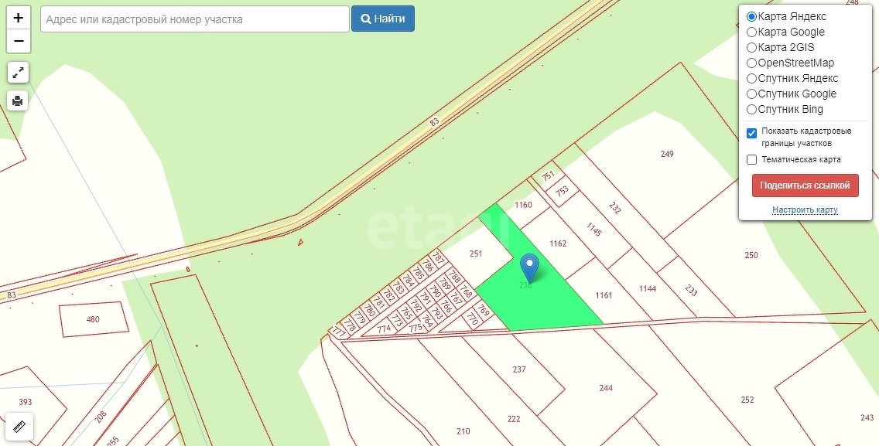The width and height of the screenshot is (879, 446).
Task: Click land parcel 251 on map
Action: pyautogui.click(x=475, y=254)
